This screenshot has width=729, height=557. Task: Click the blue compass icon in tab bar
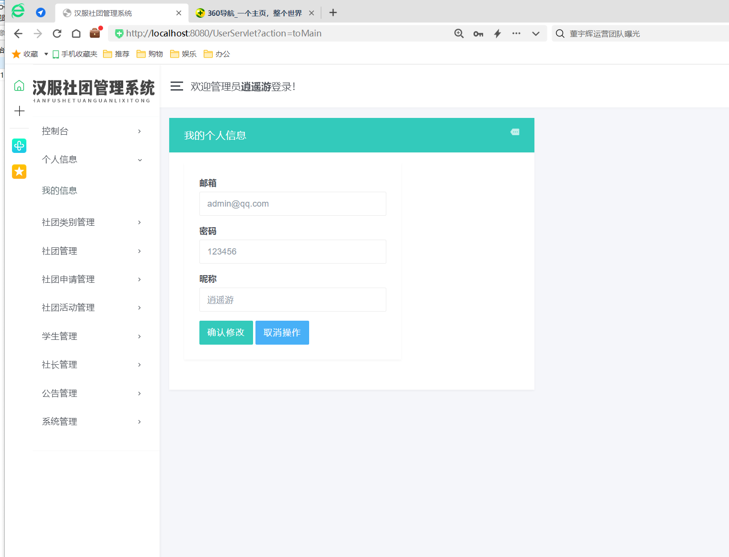[x=41, y=12]
